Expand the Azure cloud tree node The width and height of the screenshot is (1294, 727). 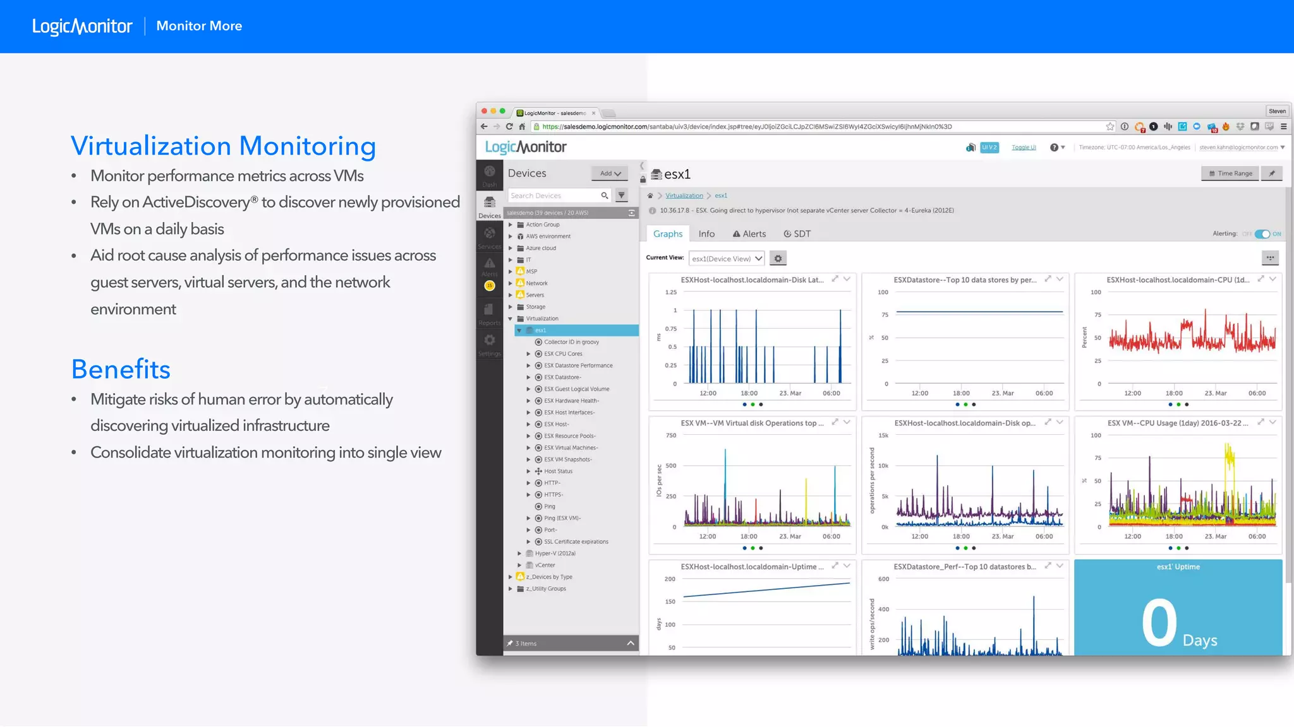(511, 248)
